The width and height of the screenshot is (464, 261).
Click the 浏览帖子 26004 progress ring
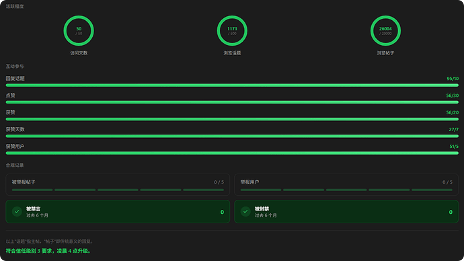[x=385, y=31]
